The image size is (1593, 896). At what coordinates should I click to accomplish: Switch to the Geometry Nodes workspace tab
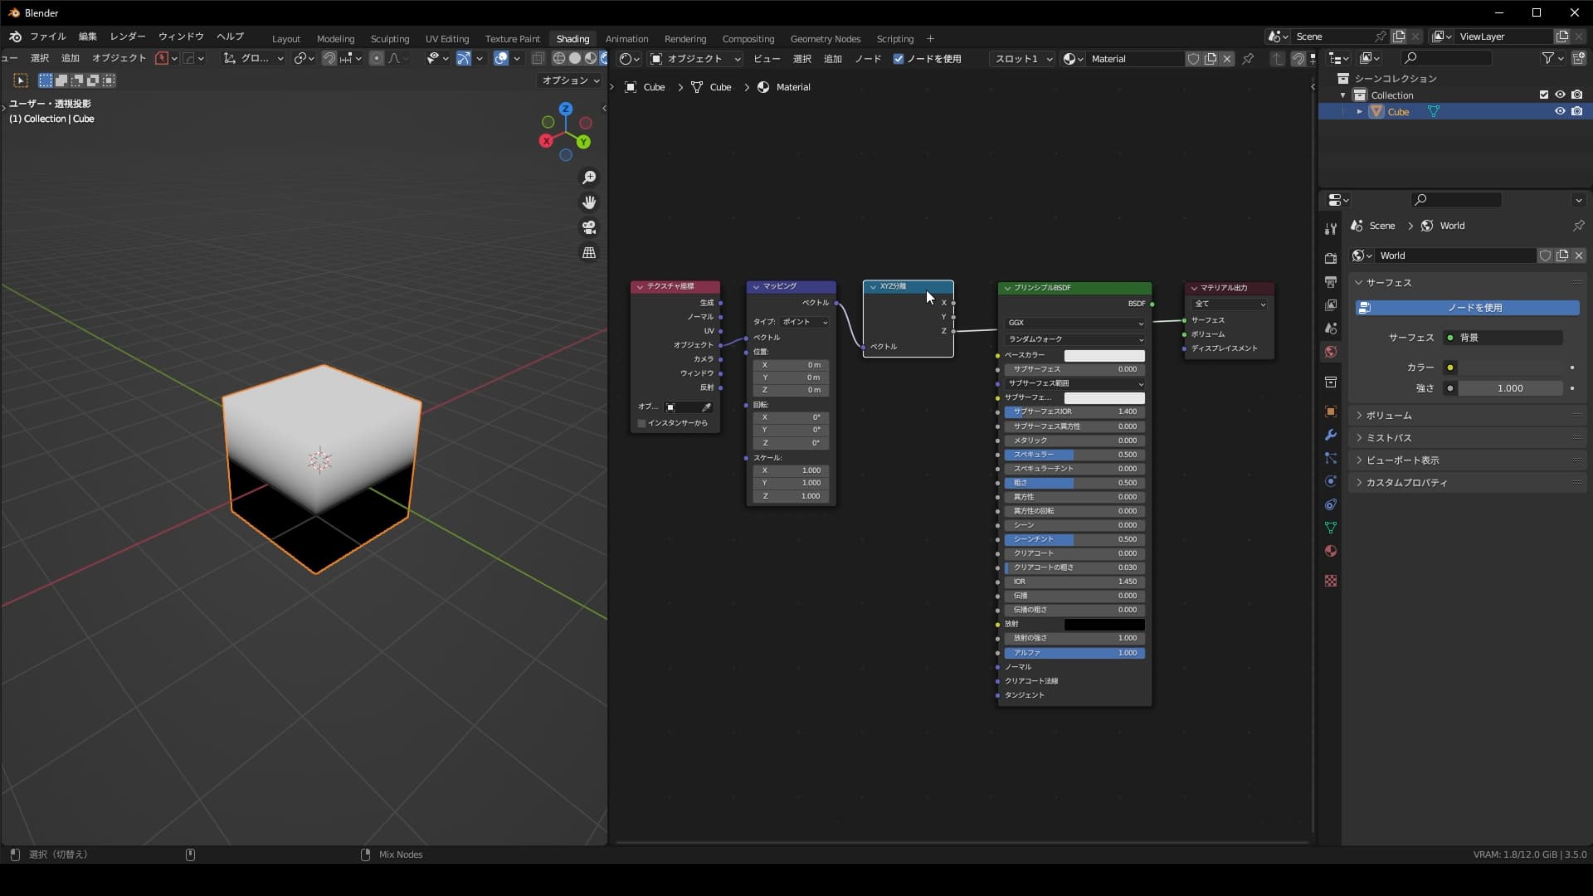pyautogui.click(x=826, y=38)
